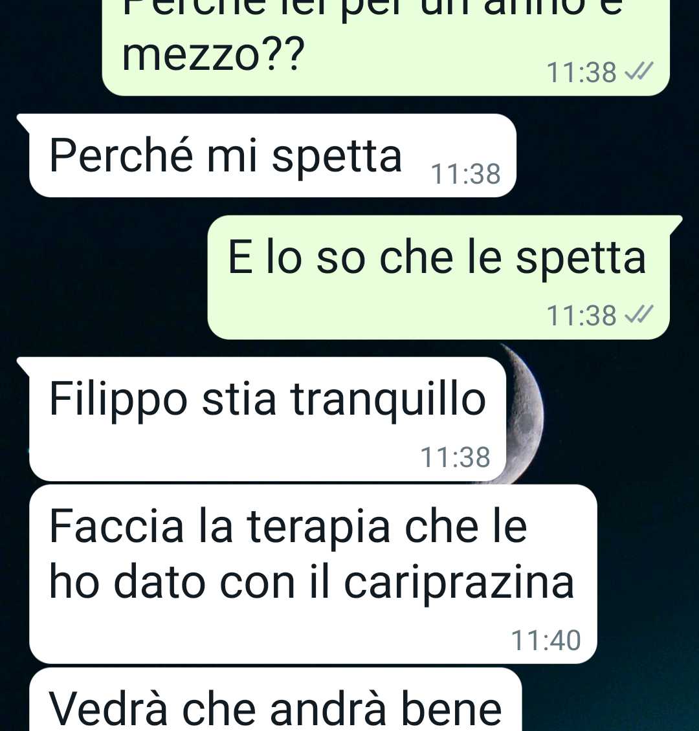This screenshot has width=699, height=731.
Task: Tap the 11:40 timestamp on the terapia message
Action: coord(546,640)
